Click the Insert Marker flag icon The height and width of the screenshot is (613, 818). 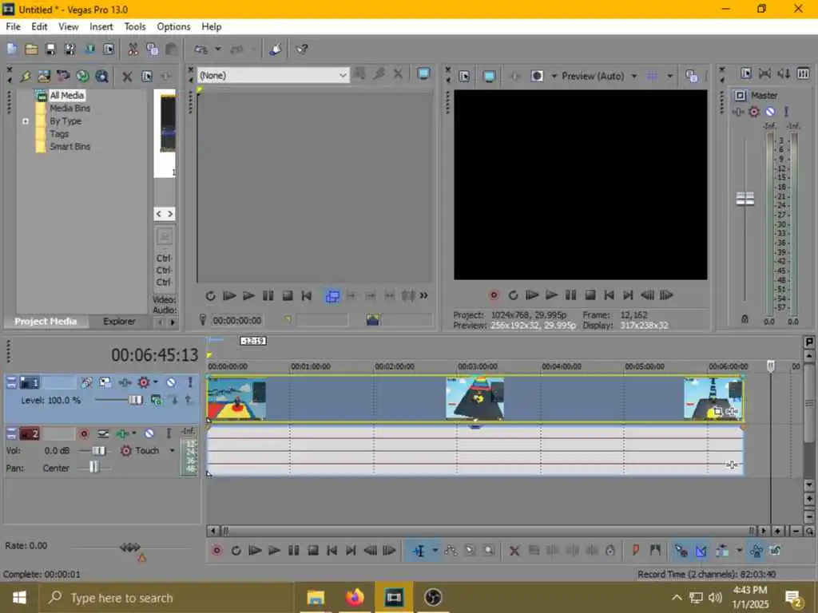pos(636,551)
